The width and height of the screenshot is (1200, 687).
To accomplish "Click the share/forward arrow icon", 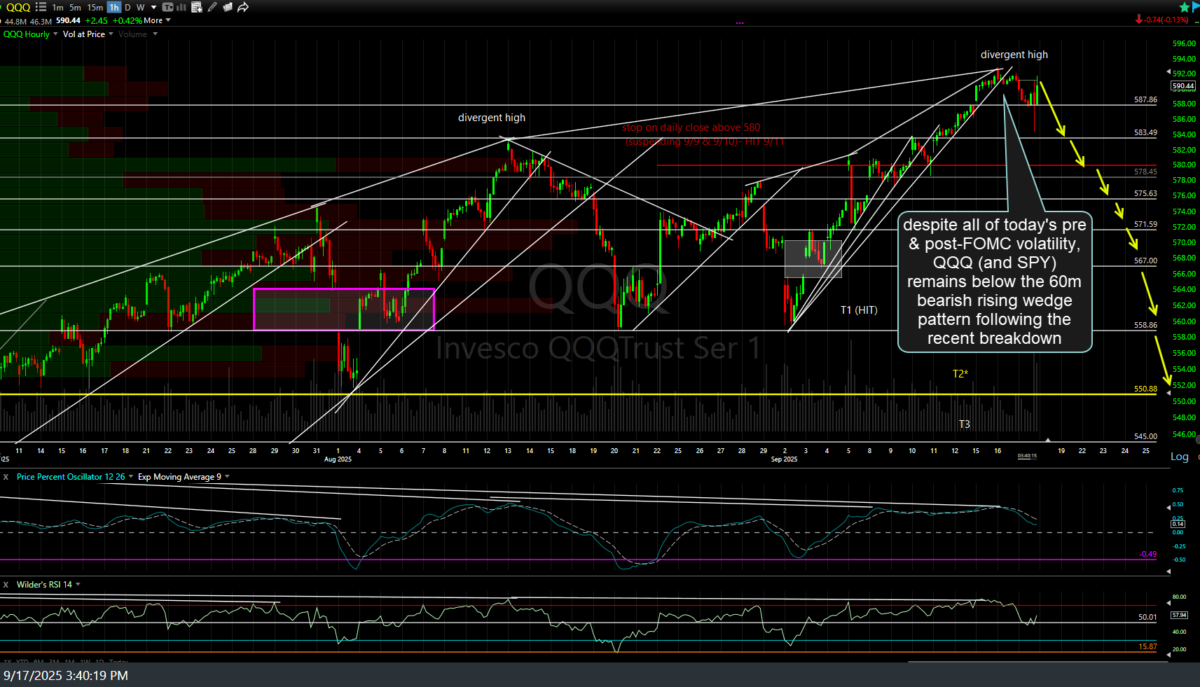I will pos(243,7).
